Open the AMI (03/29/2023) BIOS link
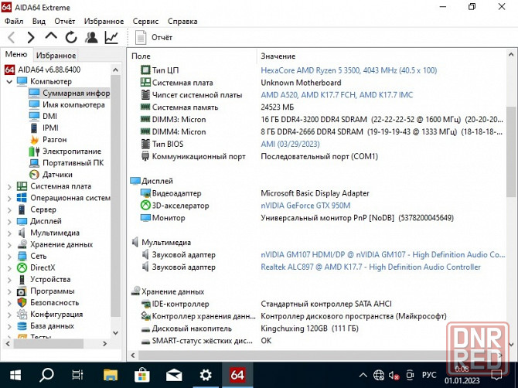This screenshot has height=388, width=518. point(290,144)
